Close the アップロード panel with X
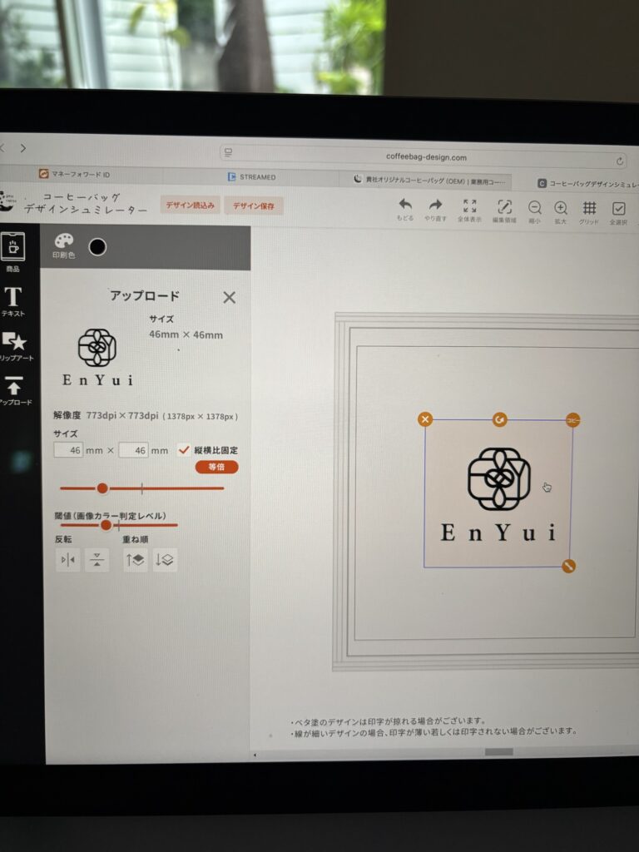 pyautogui.click(x=230, y=297)
